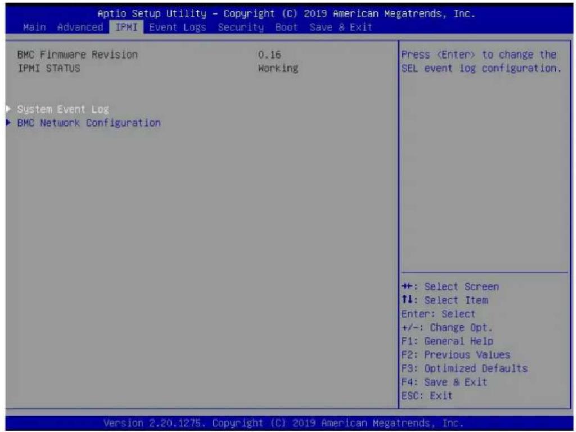
Task: Select the IPMI STATUS label
Action: pyautogui.click(x=48, y=68)
